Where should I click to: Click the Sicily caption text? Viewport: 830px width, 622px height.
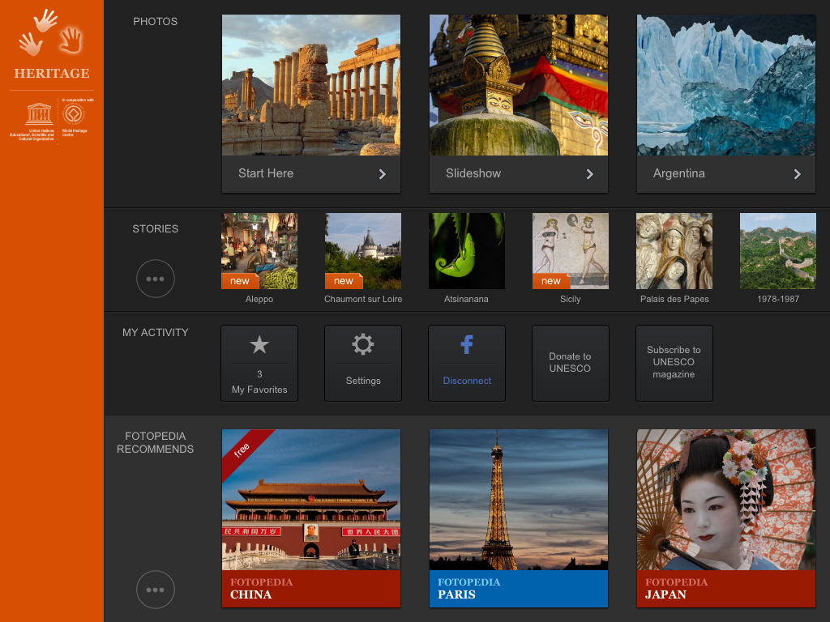(571, 300)
